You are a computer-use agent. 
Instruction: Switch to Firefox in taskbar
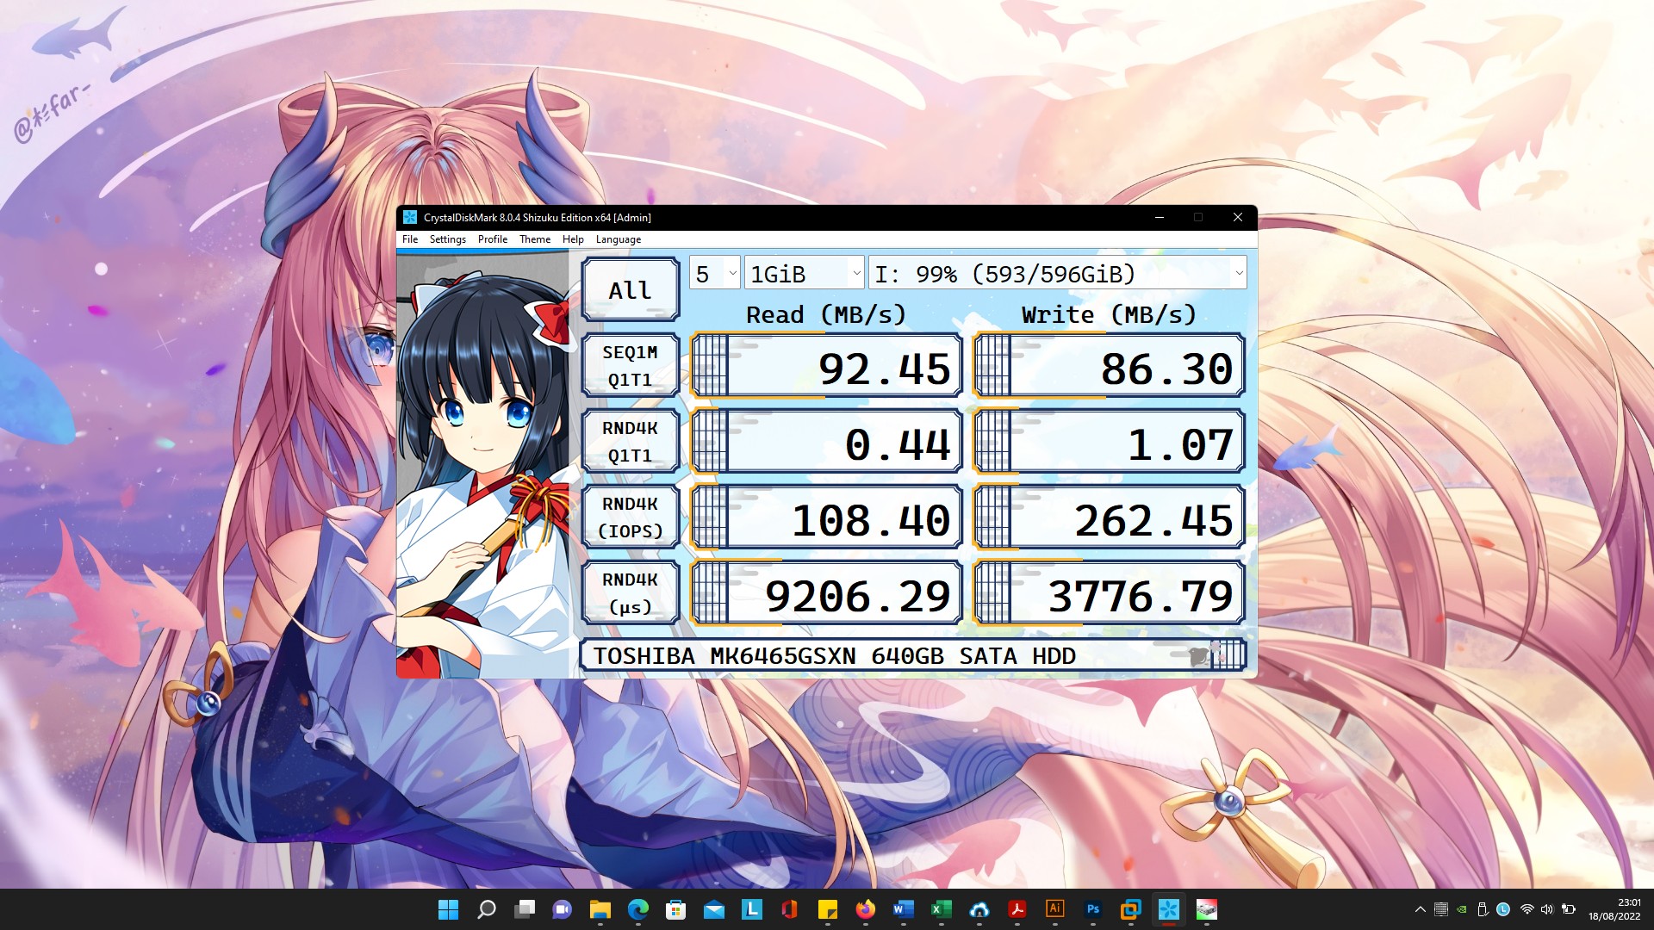click(866, 909)
